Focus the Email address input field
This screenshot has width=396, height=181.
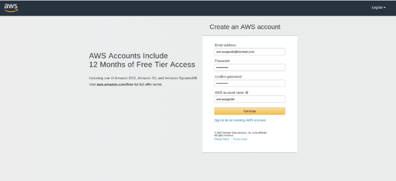pos(250,51)
